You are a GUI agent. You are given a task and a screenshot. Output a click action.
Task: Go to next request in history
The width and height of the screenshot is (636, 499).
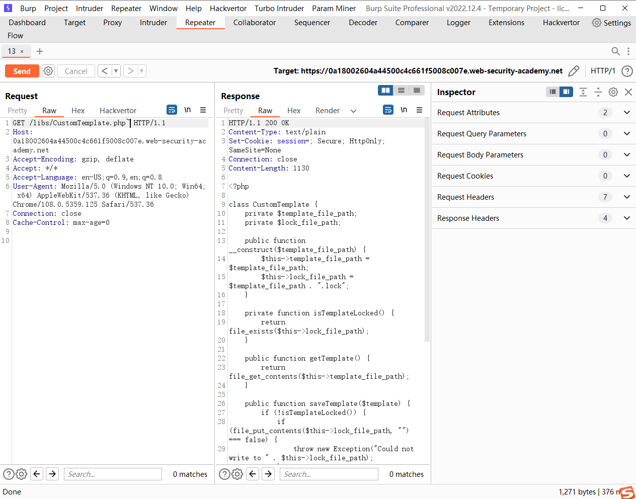[131, 71]
